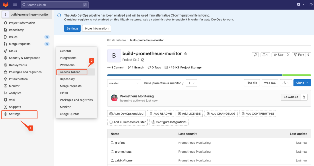The image size is (314, 166).
Task: Copy commit SHA 44ae0100 with clipboard icon
Action: 304,97
